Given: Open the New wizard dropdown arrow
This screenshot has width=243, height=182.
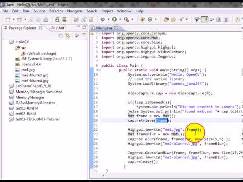Looking at the screenshot, I should coord(14,19).
